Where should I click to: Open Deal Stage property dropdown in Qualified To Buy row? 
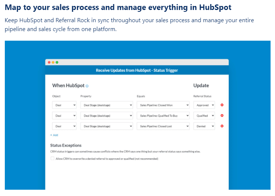107,115
